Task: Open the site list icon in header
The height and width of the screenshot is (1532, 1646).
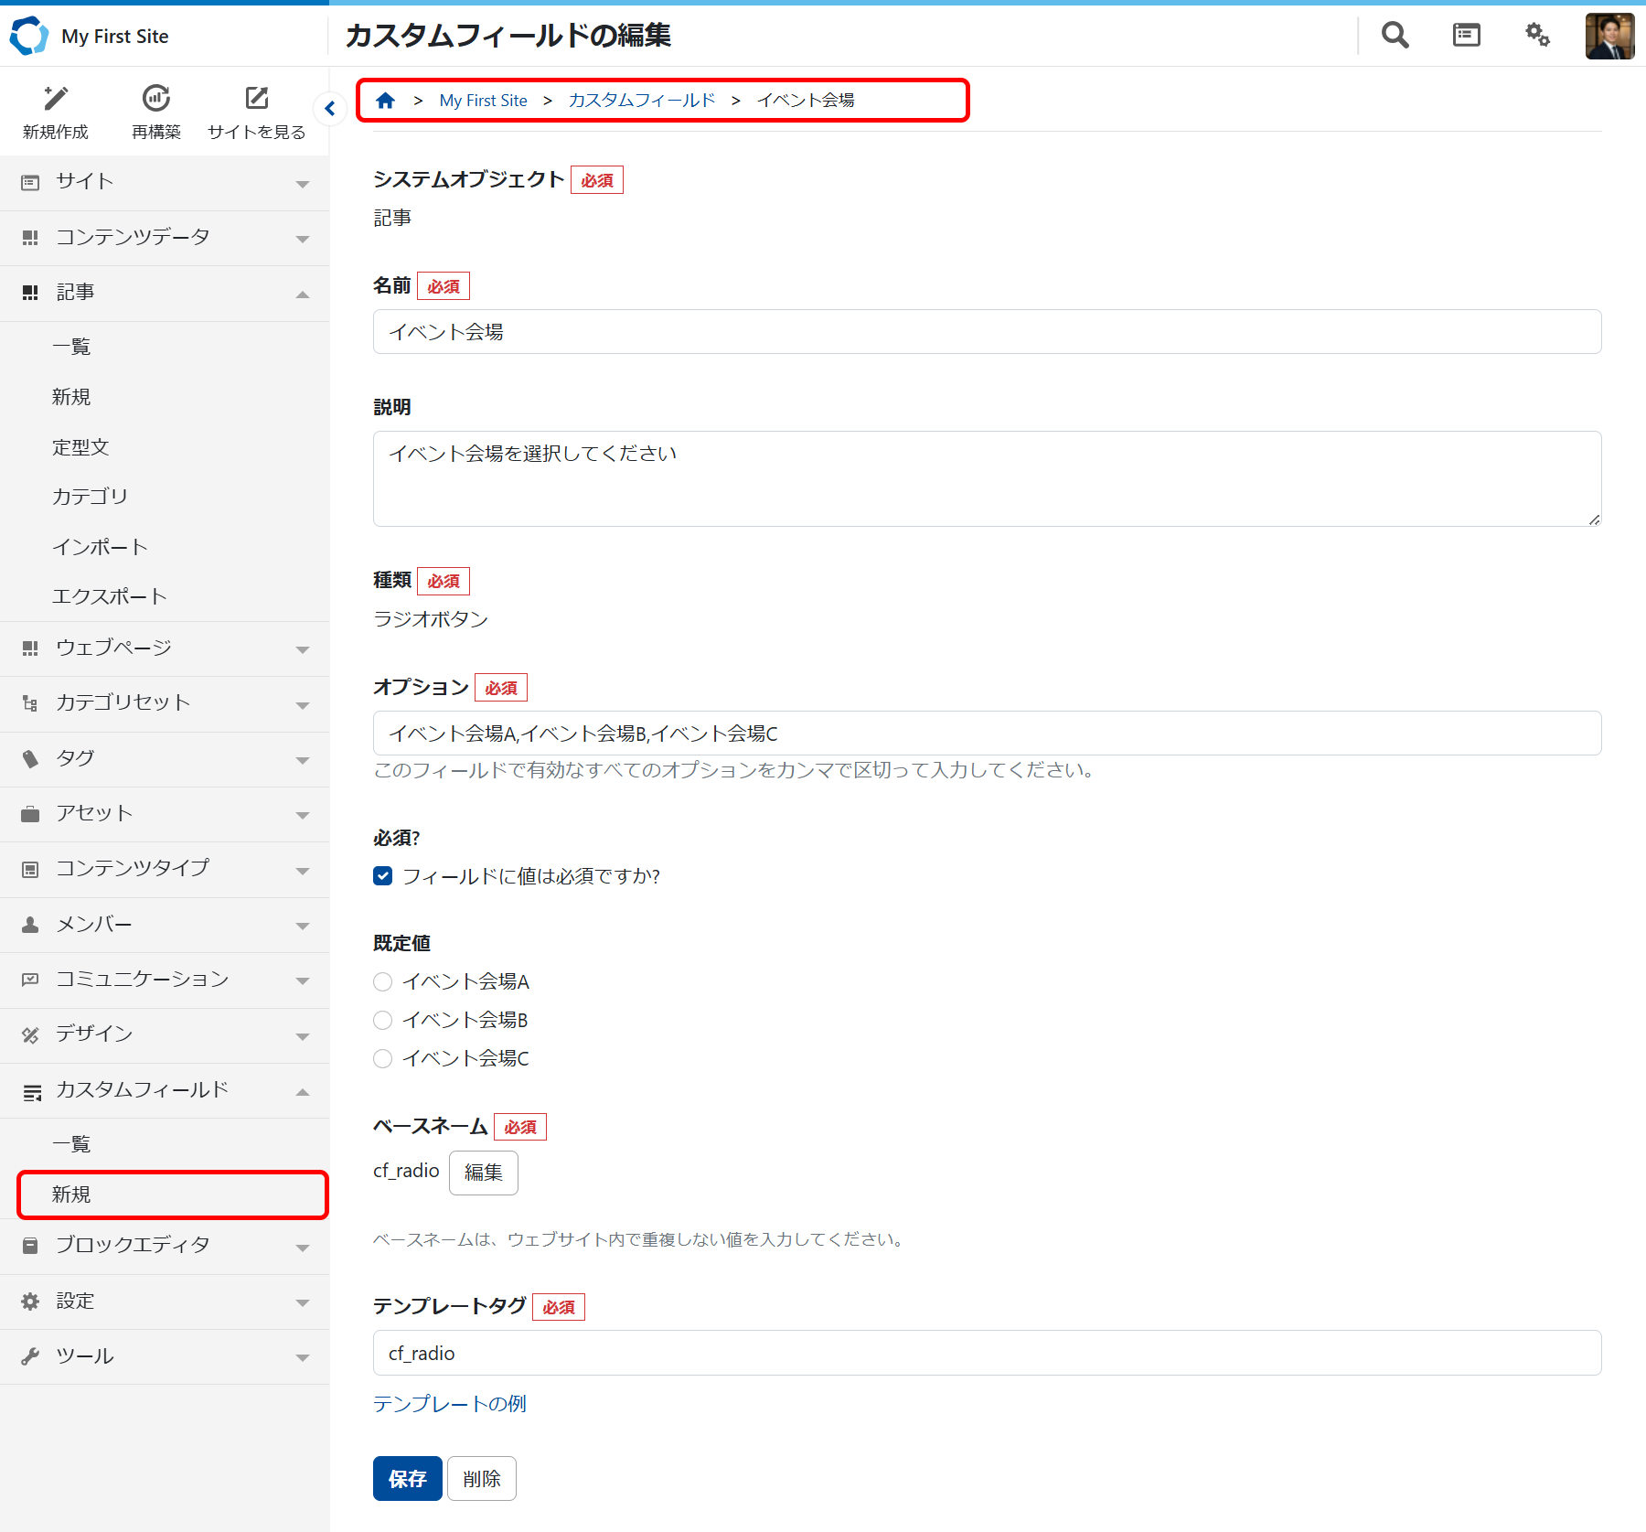Action: pyautogui.click(x=1466, y=36)
